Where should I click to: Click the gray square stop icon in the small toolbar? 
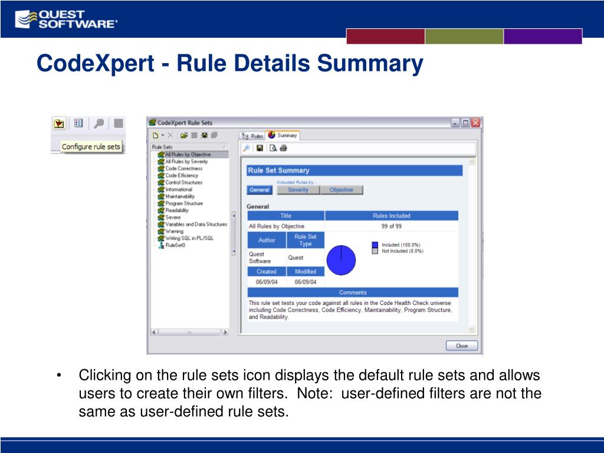pyautogui.click(x=118, y=123)
